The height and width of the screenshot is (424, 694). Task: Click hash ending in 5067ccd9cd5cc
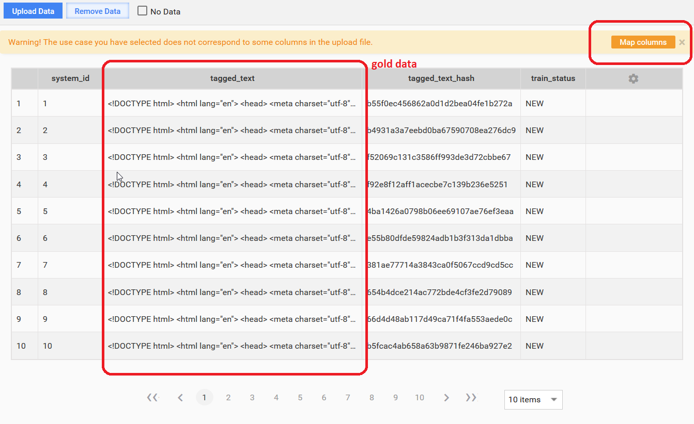point(440,265)
